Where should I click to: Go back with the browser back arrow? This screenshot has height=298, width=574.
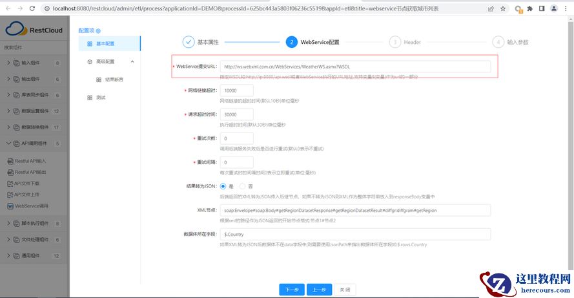[x=8, y=8]
